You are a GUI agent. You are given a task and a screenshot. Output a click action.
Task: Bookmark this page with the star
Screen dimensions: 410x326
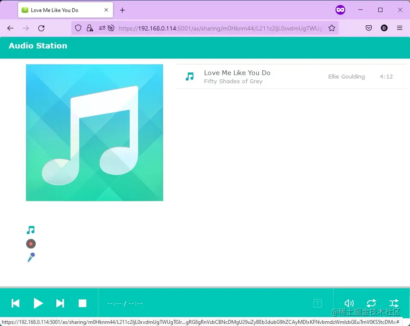pyautogui.click(x=332, y=28)
